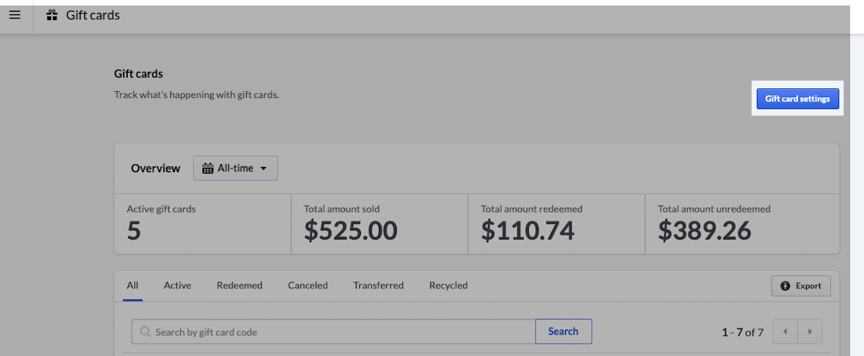Image resolution: width=864 pixels, height=356 pixels.
Task: Show the Canceled gift cards tab
Action: [x=308, y=286]
